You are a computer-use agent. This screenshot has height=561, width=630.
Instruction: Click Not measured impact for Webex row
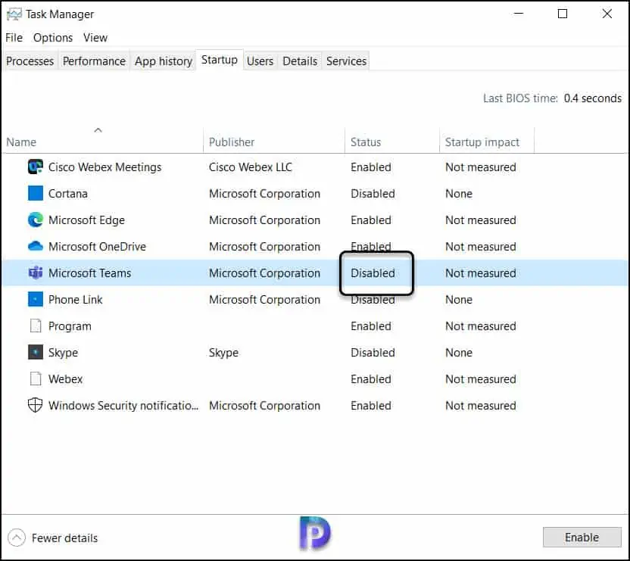click(481, 379)
